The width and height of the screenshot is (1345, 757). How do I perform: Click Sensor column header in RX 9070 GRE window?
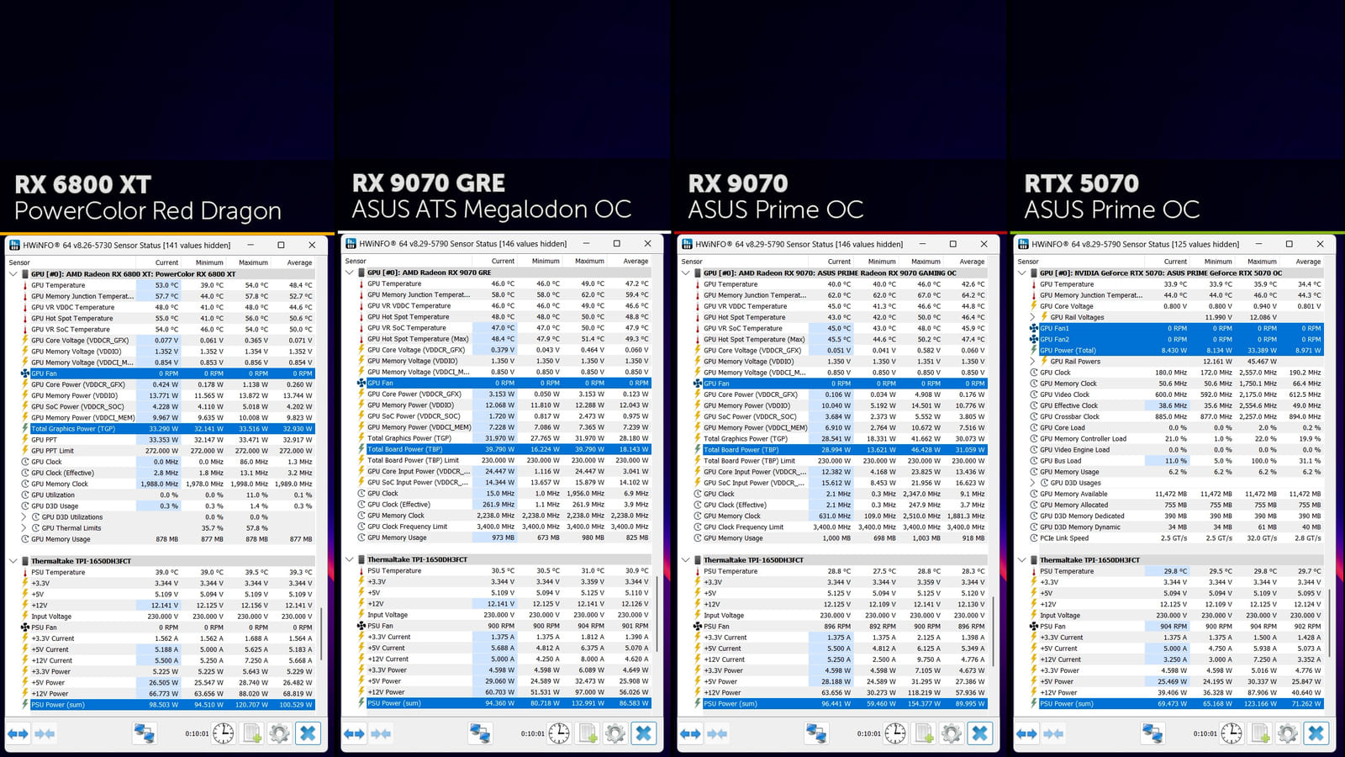click(x=408, y=261)
